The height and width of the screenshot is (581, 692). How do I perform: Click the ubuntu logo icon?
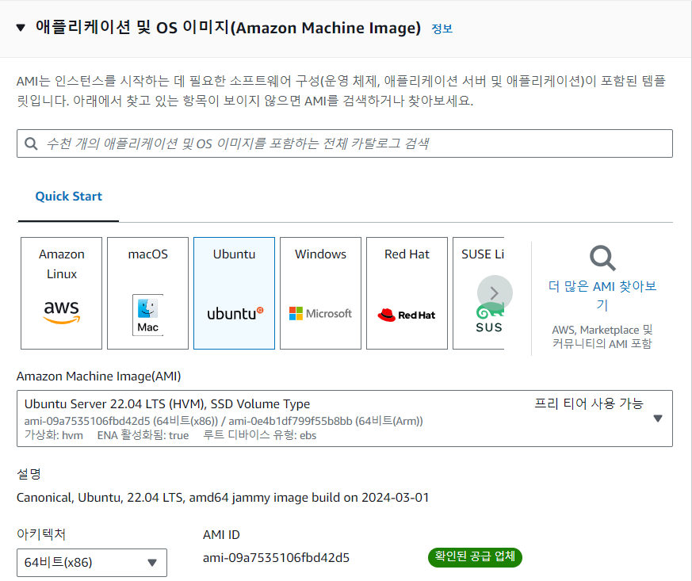235,313
